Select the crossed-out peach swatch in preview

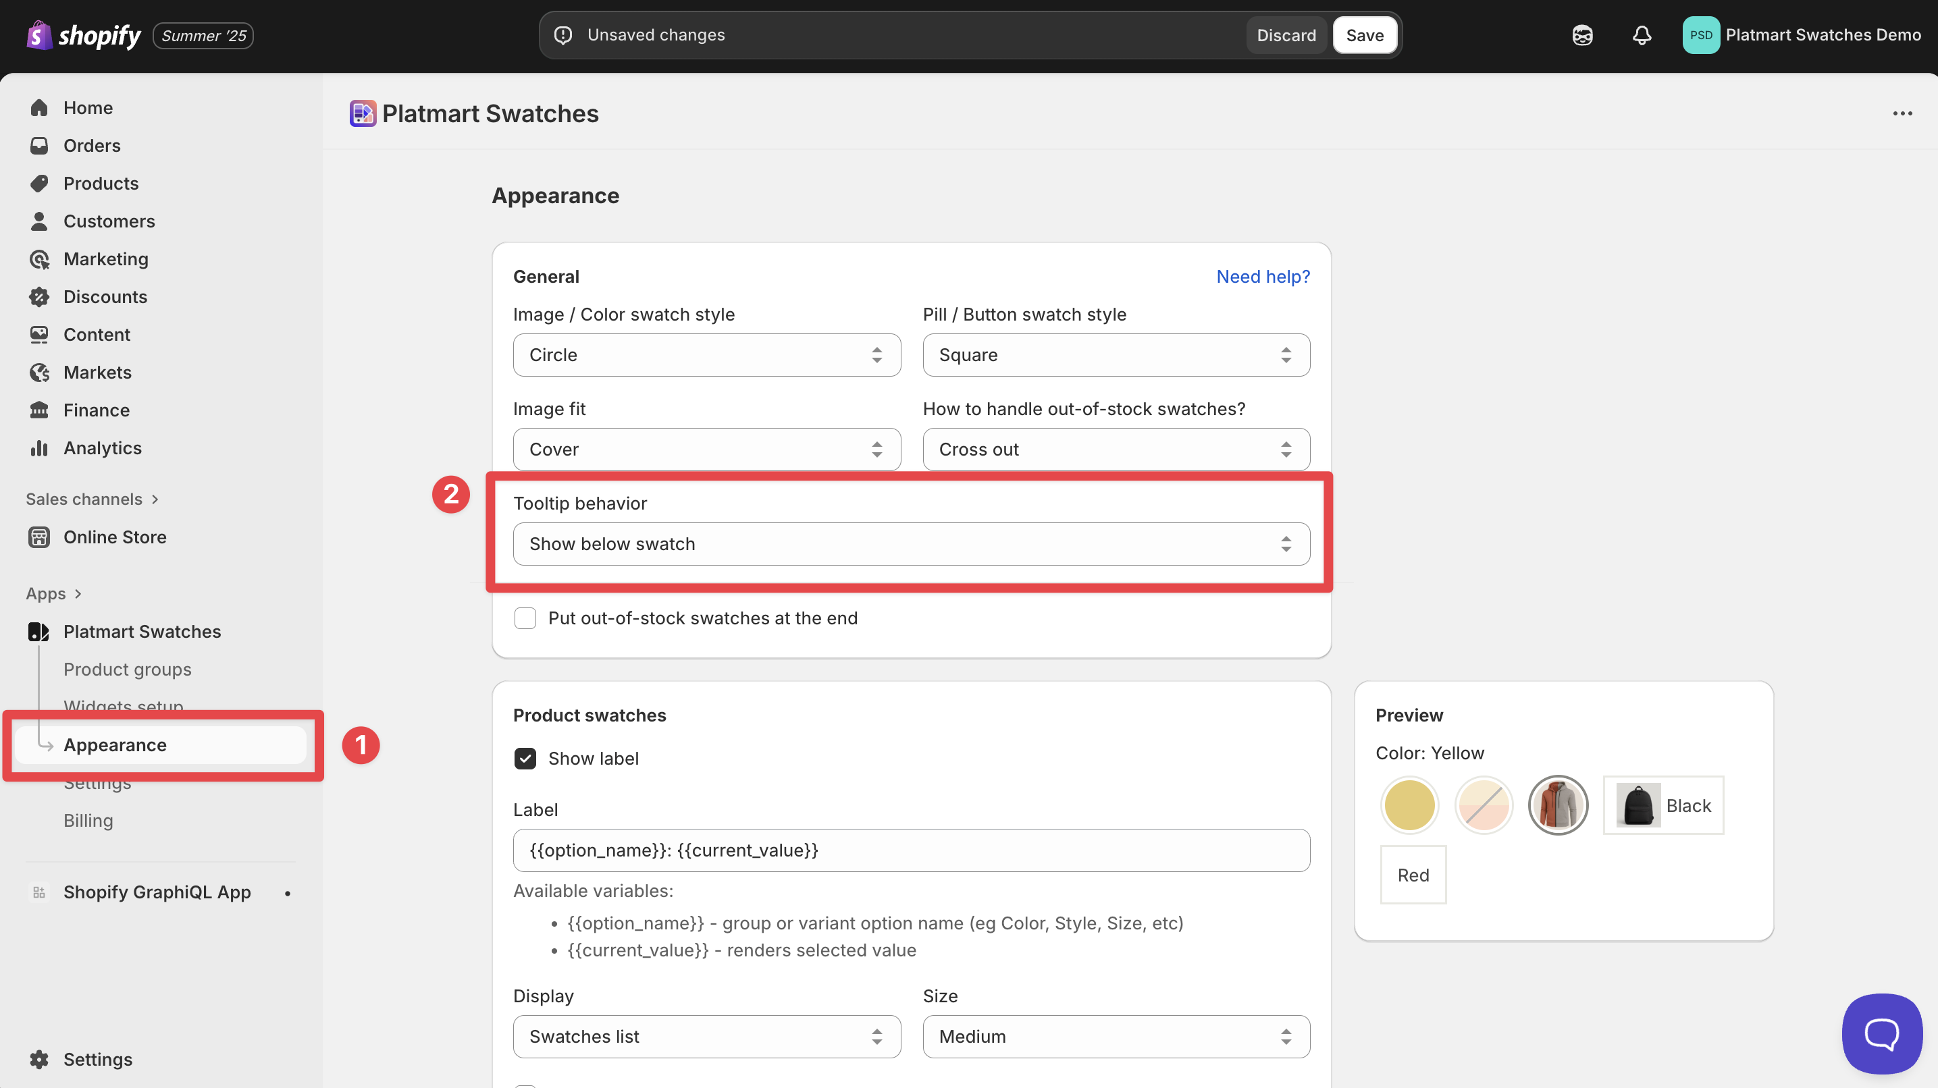pyautogui.click(x=1484, y=806)
